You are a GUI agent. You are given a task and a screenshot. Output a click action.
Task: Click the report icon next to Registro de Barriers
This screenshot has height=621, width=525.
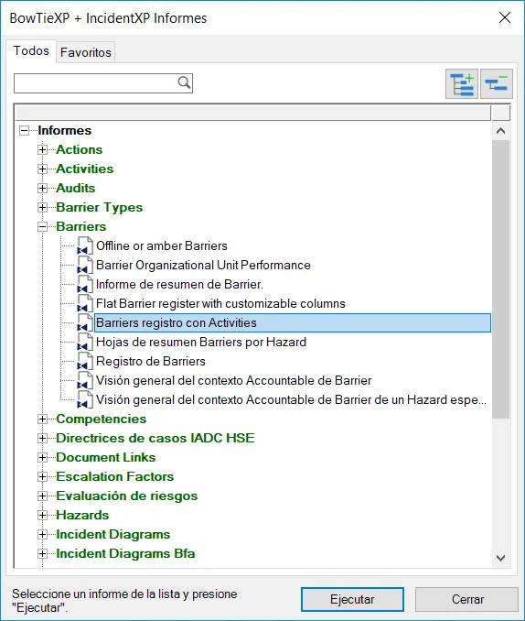[x=85, y=362]
